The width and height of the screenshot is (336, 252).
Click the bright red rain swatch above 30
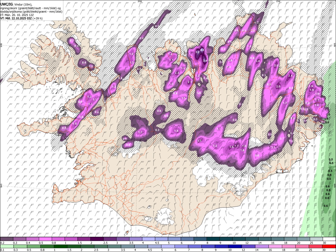[329, 246]
